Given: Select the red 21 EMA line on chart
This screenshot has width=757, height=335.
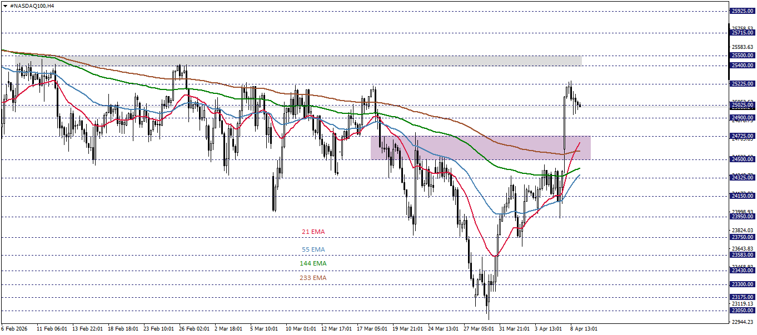Looking at the screenshot, I should point(495,254).
